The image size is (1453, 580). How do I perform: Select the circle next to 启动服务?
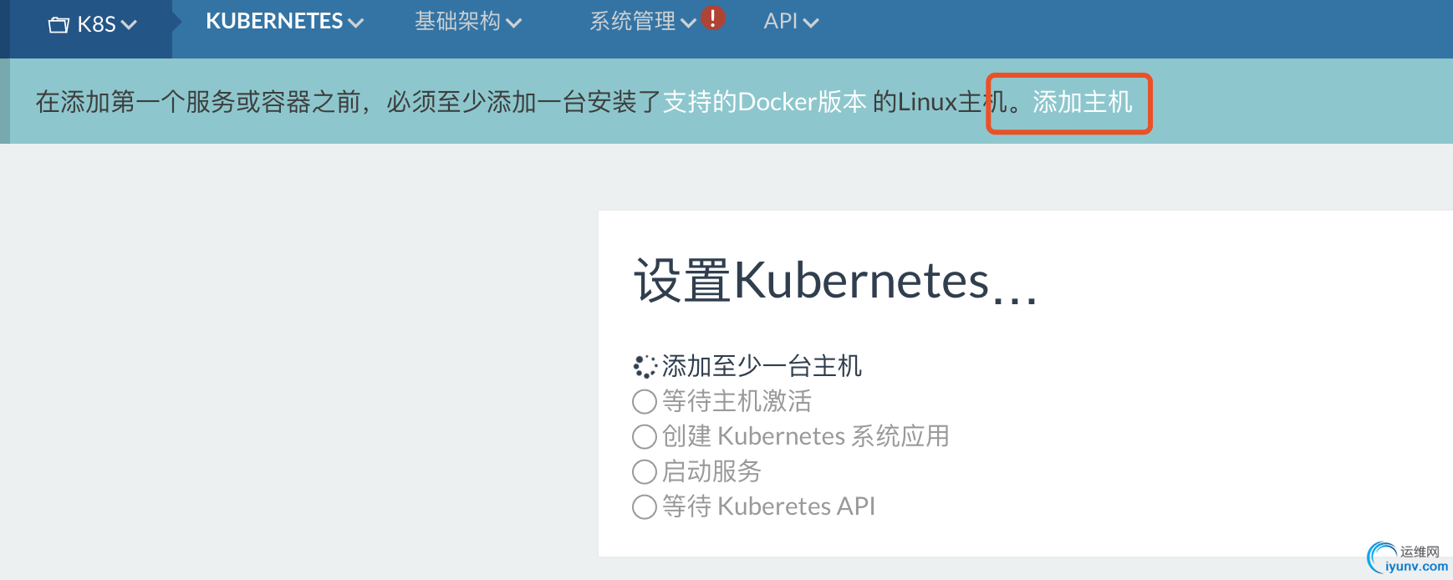point(645,472)
